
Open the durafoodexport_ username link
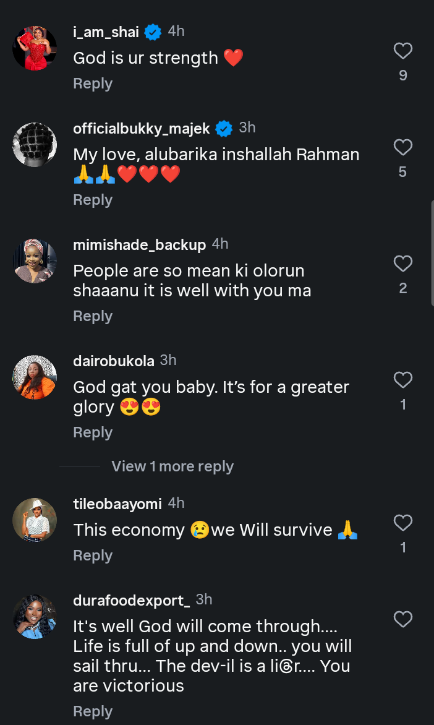pyautogui.click(x=131, y=600)
